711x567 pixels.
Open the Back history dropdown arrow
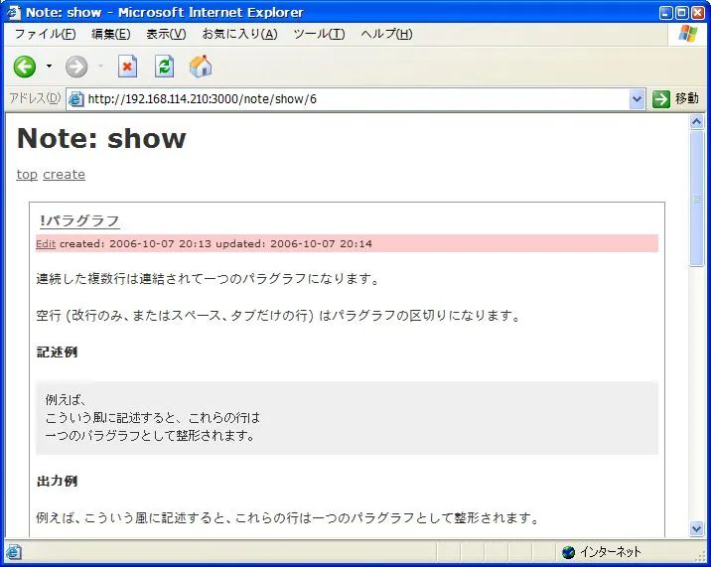[49, 67]
